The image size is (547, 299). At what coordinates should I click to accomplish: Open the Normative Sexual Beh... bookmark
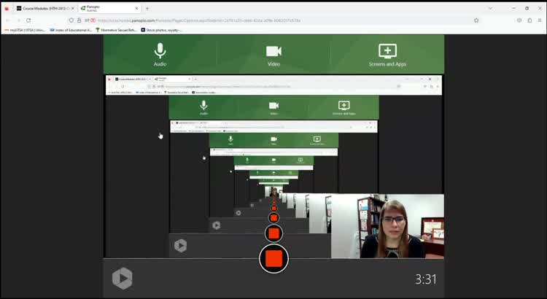(x=116, y=30)
